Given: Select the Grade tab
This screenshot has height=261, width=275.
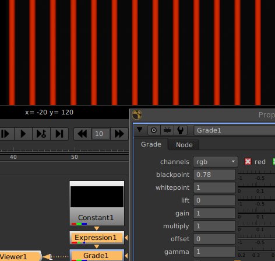Looking at the screenshot, I should [151, 144].
